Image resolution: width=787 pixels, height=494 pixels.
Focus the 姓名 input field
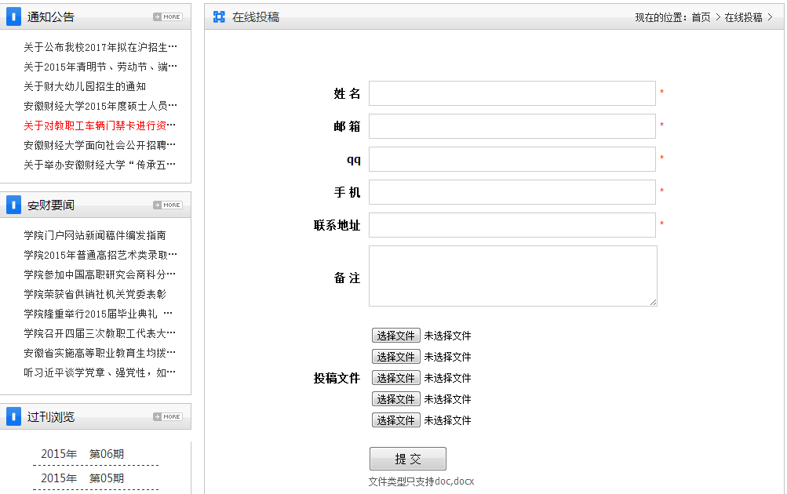[512, 93]
